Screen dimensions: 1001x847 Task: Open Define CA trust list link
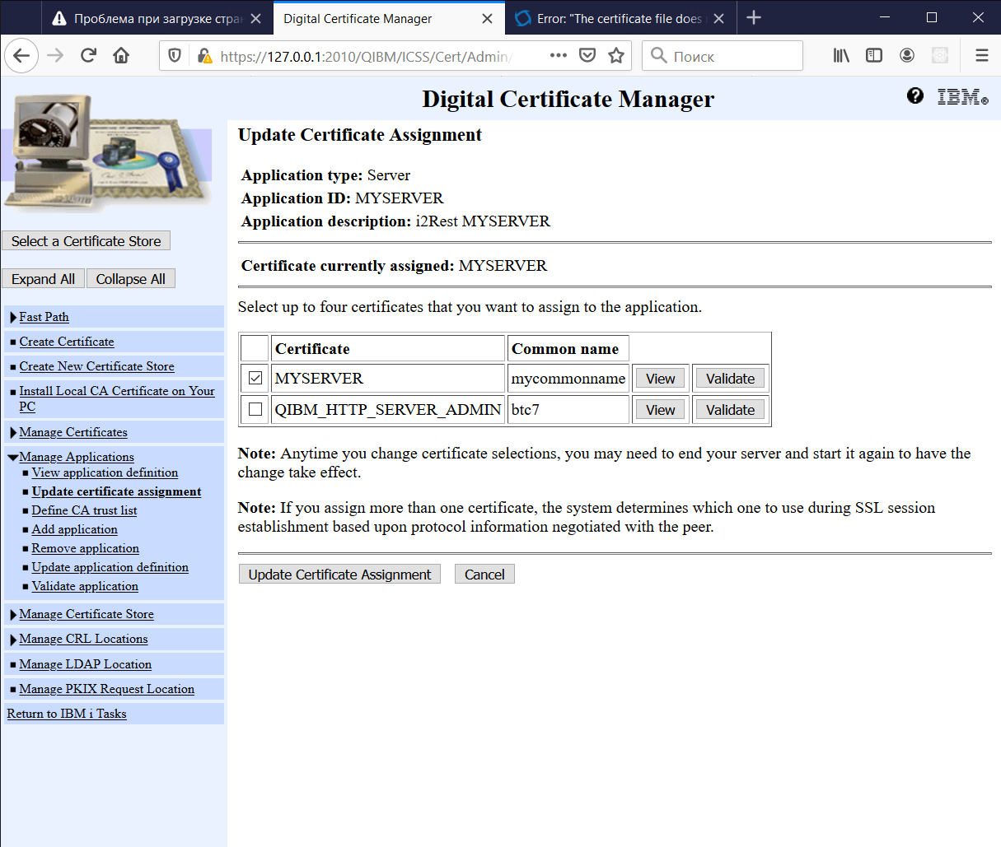[x=84, y=510]
